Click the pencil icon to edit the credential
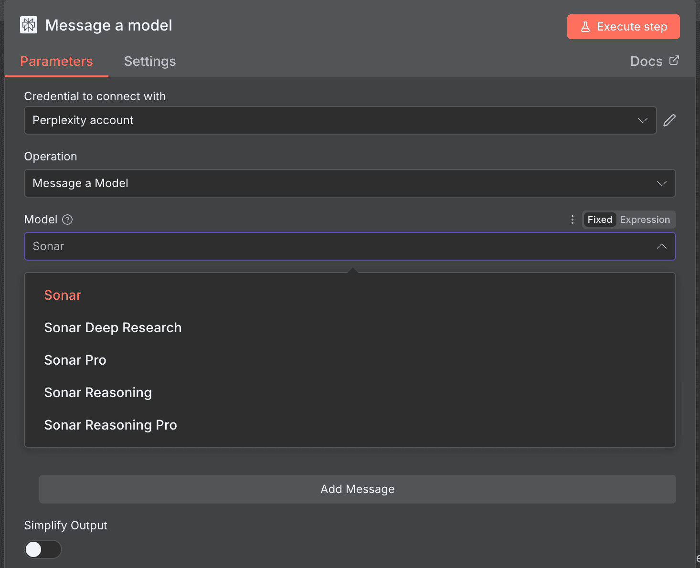Screen dimensions: 700x568 669,120
